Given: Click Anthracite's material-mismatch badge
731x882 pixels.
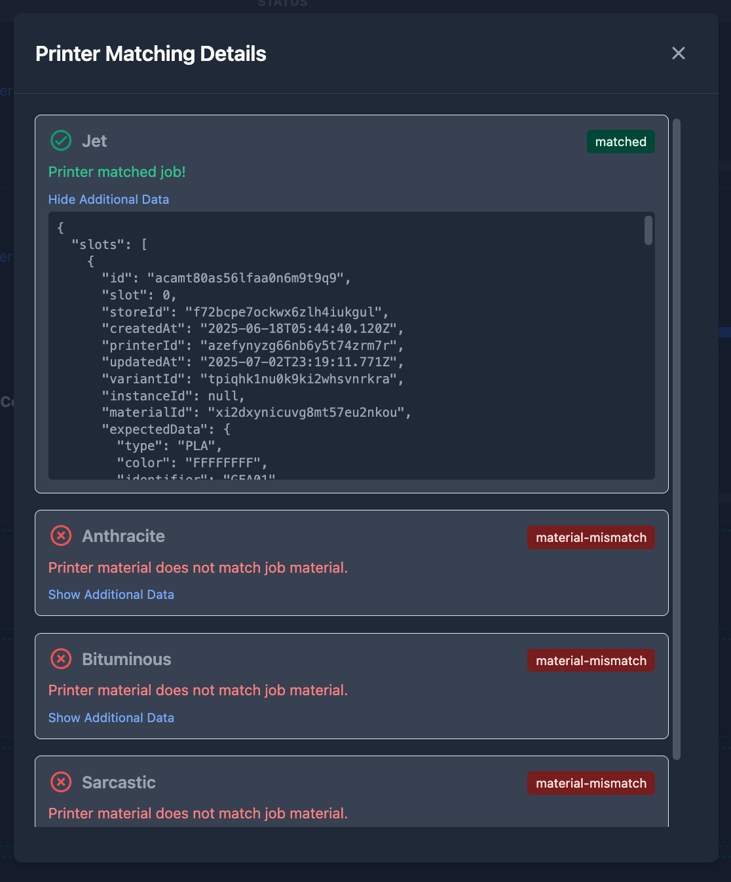Looking at the screenshot, I should (591, 537).
